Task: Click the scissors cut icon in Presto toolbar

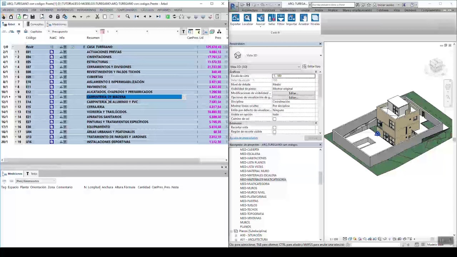Action: point(97,17)
